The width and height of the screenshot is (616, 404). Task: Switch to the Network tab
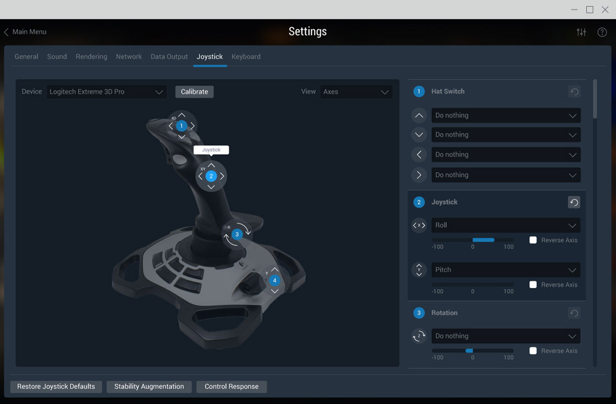129,57
